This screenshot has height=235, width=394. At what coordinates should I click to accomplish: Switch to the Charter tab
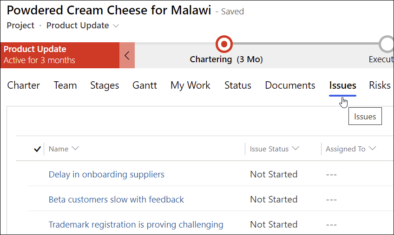point(24,85)
